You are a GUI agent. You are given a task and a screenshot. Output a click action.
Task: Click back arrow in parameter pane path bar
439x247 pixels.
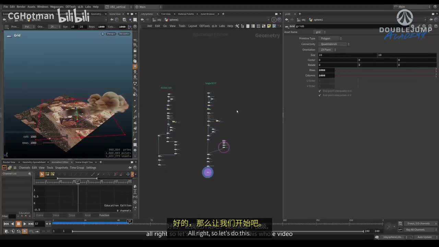287,20
